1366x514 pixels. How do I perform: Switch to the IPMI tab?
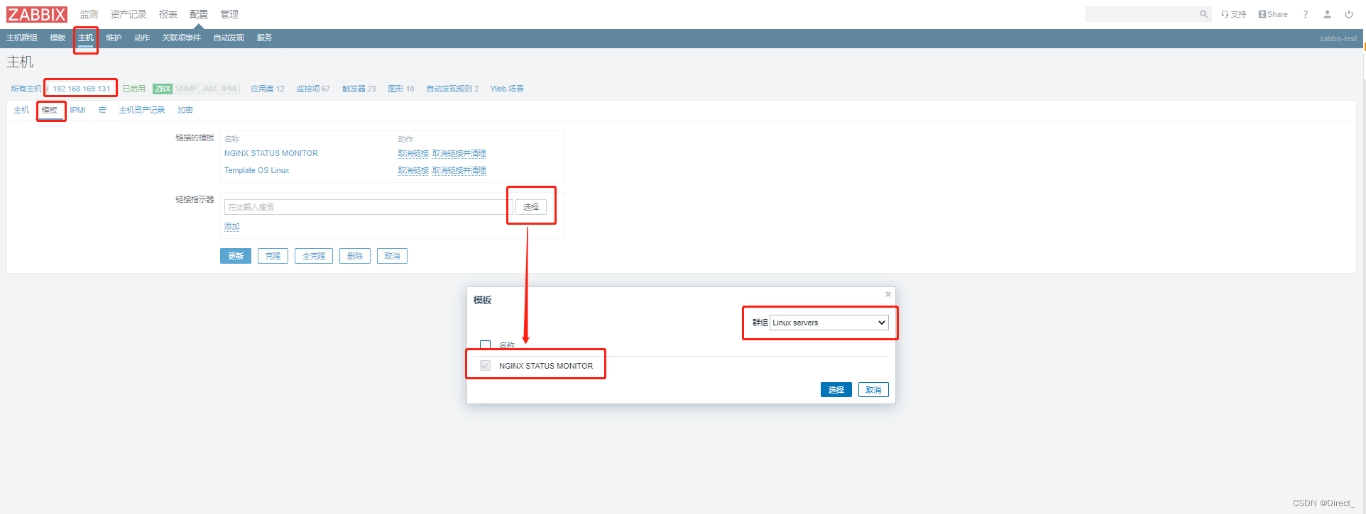pos(77,110)
